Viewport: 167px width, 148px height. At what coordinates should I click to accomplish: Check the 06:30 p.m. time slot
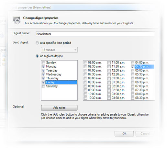(132, 82)
